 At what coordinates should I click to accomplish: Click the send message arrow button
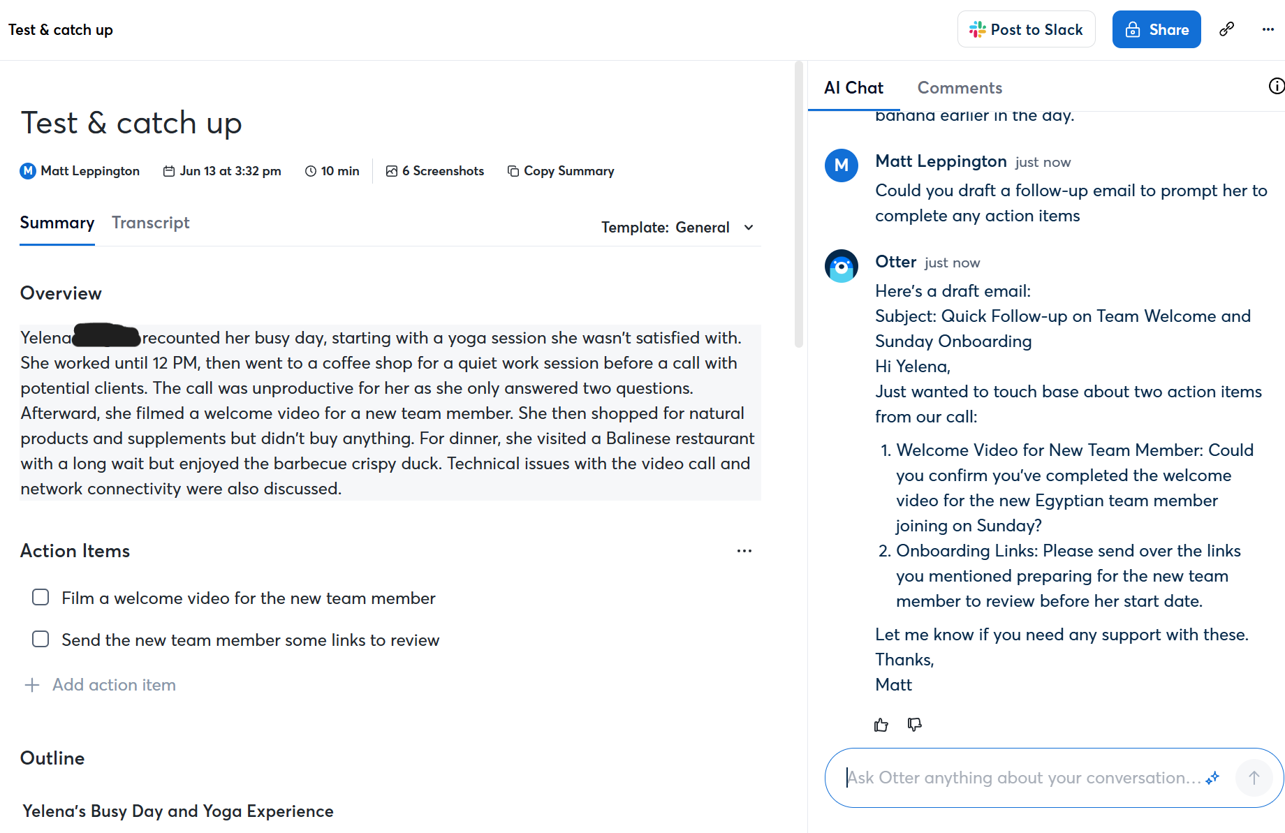click(1254, 778)
